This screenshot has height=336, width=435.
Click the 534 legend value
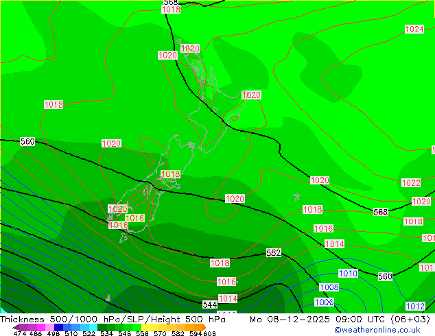click(x=106, y=333)
